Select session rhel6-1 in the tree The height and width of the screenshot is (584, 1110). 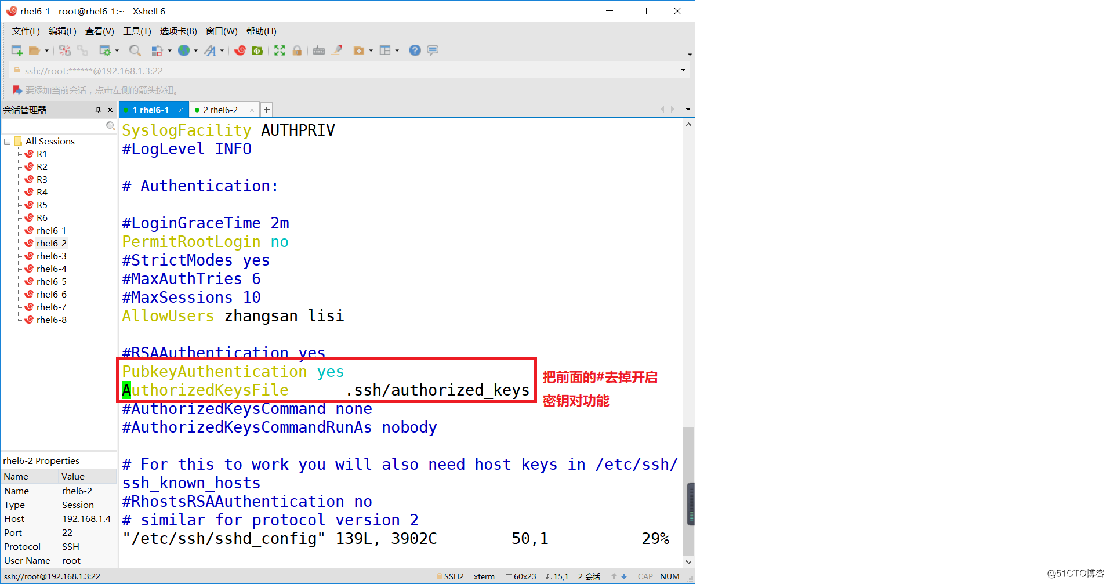(51, 231)
